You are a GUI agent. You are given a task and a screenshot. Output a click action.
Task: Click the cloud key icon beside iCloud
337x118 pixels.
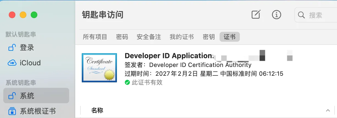(12, 63)
